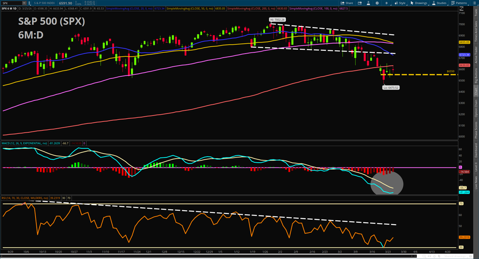This screenshot has height=259, width=479.
Task: Open the Style menu
Action: (400, 3)
